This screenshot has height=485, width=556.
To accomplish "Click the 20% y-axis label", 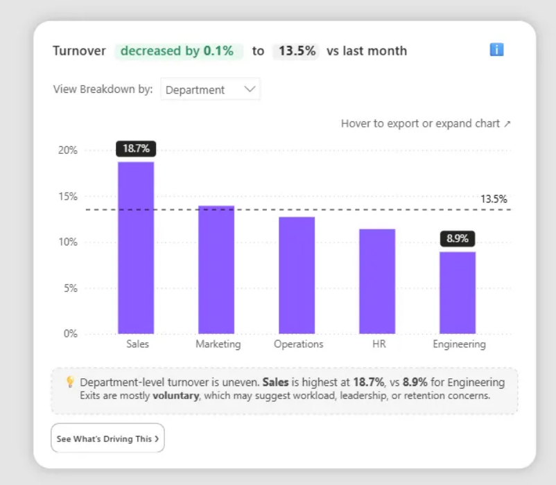I will tap(68, 150).
